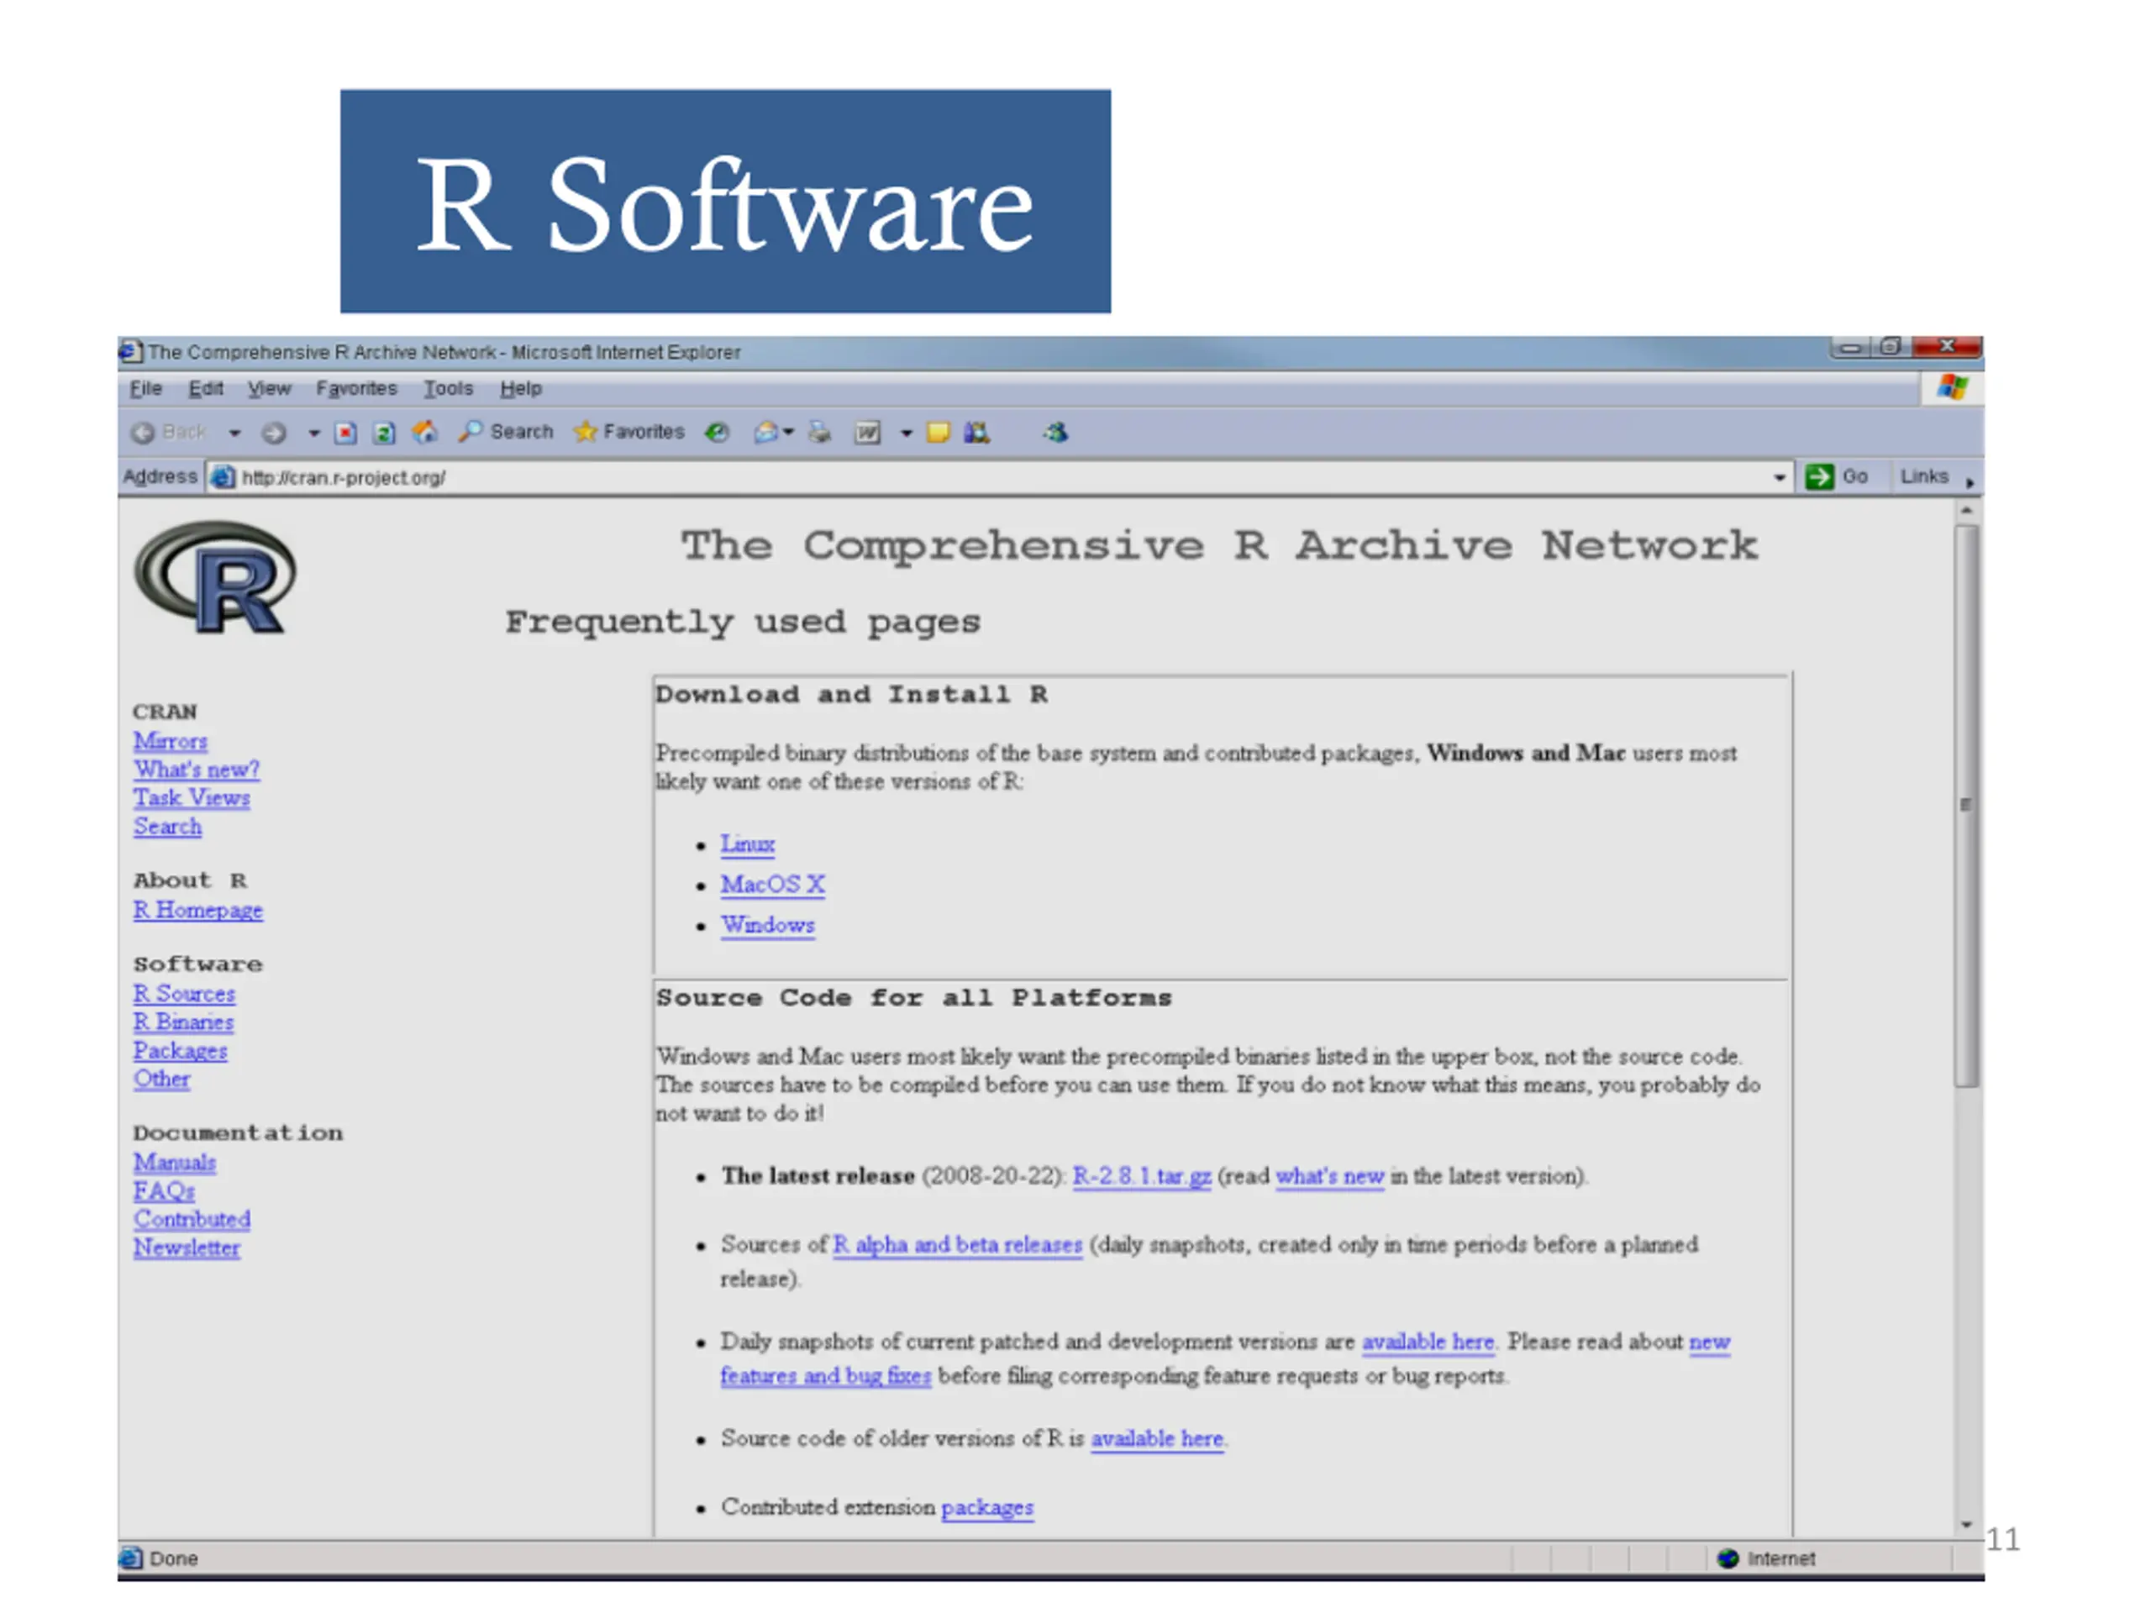Viewport: 2151px width, 1613px height.
Task: Open the View menu
Action: [x=268, y=388]
